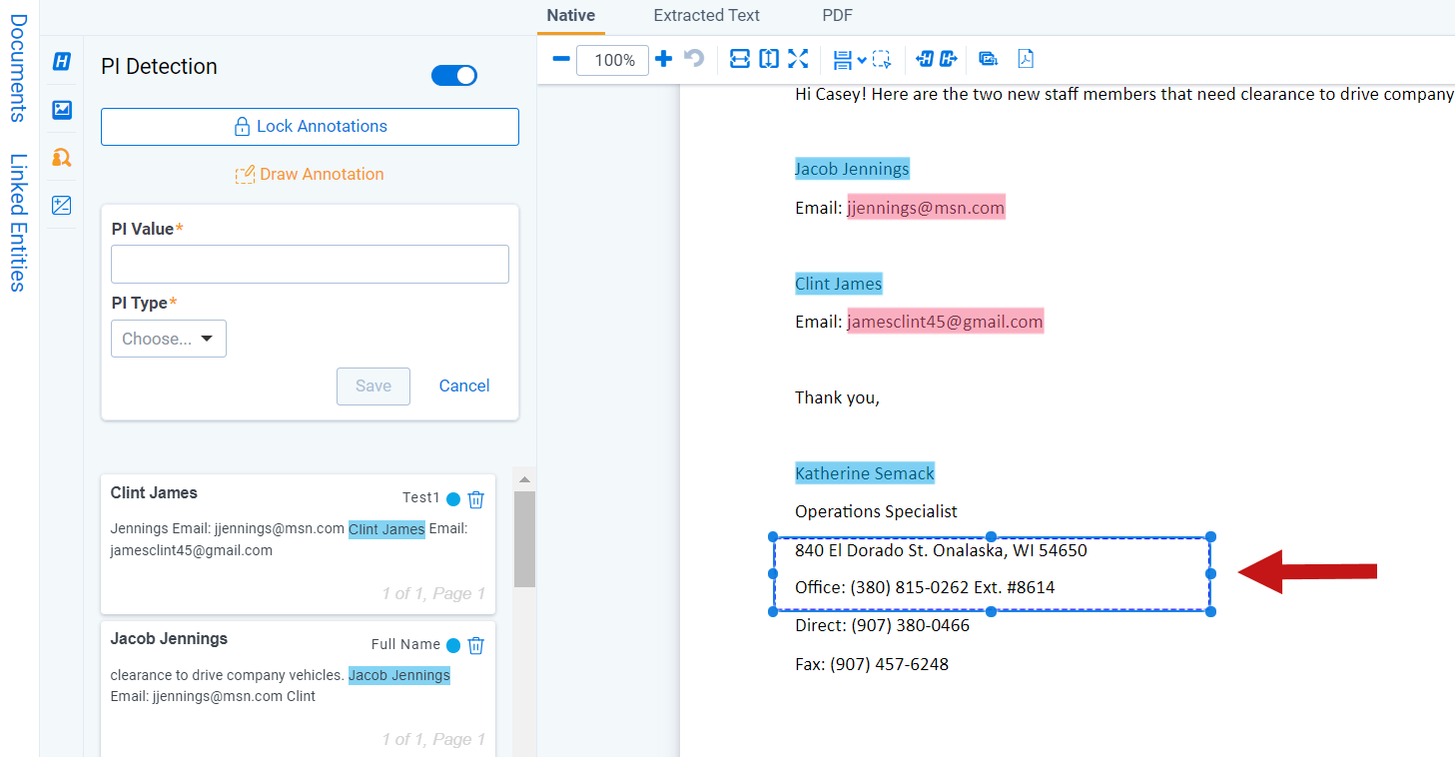Open the PDF export icon in toolbar
1455x757 pixels.
pos(1026,59)
